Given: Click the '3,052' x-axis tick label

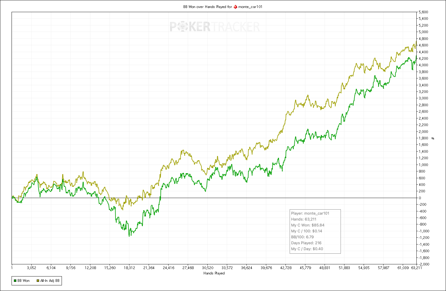Looking at the screenshot, I should [x=31, y=268].
